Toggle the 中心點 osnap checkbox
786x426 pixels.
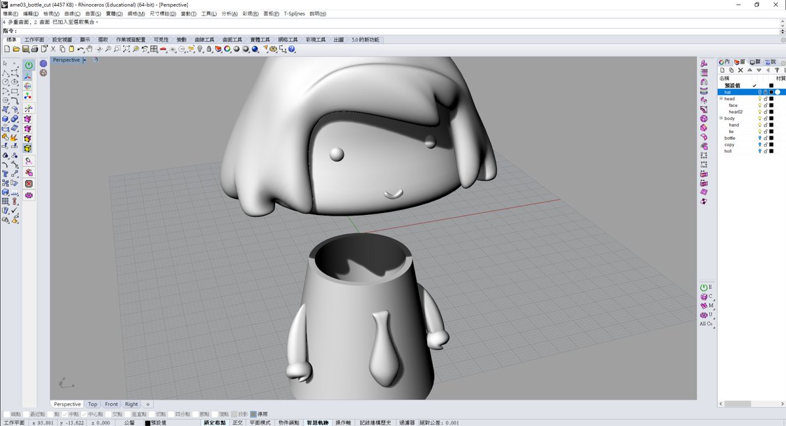pos(84,414)
